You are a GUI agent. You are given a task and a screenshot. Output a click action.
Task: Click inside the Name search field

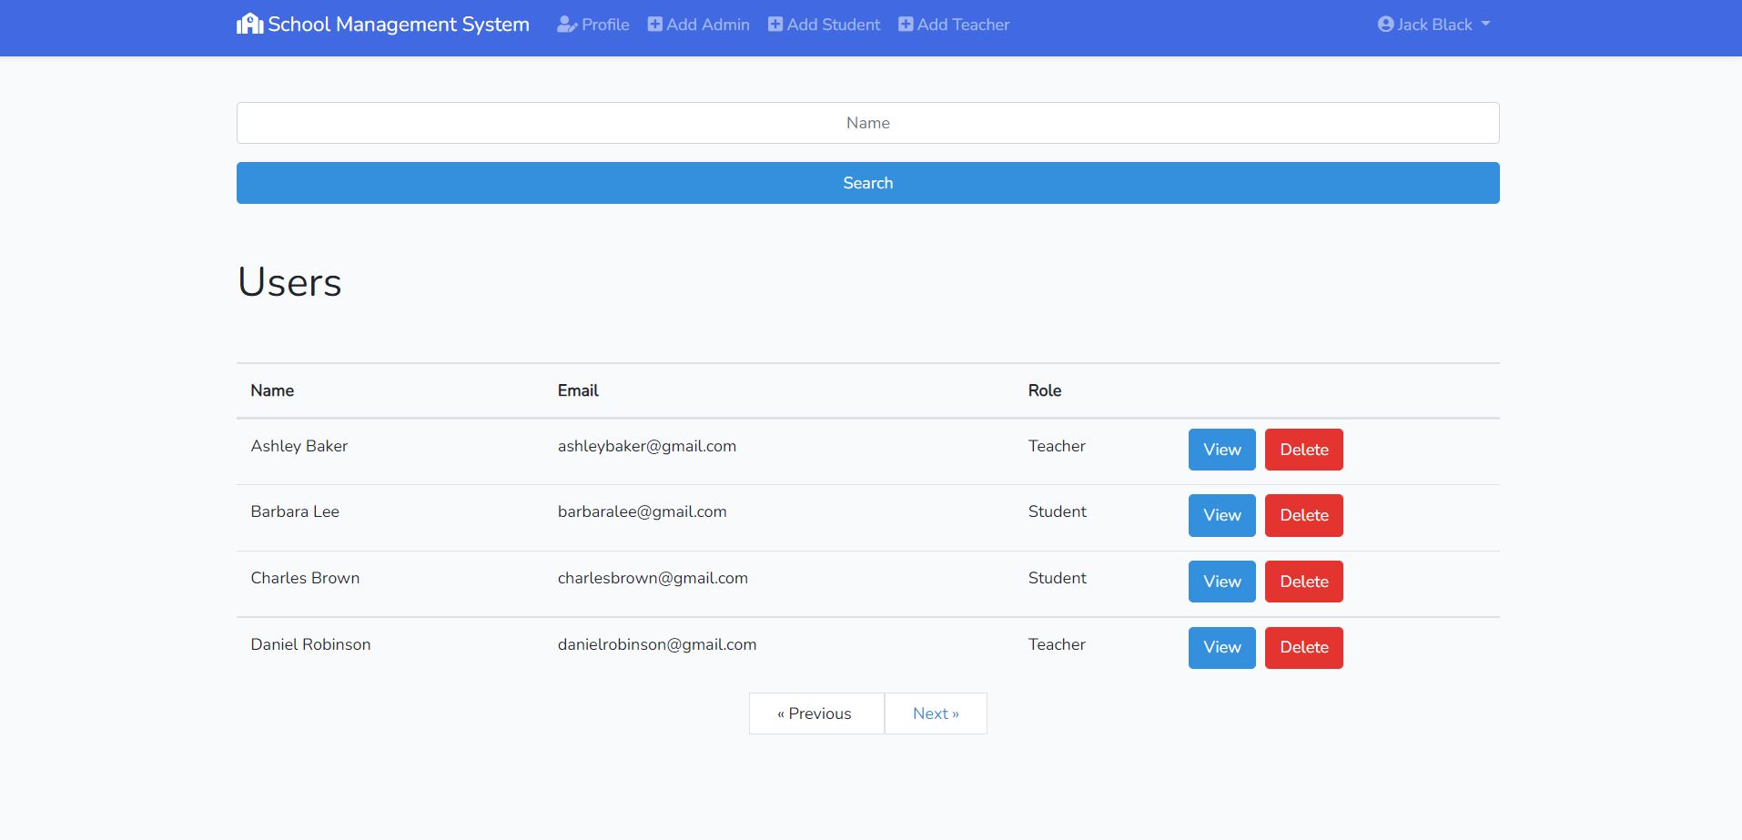(x=866, y=122)
